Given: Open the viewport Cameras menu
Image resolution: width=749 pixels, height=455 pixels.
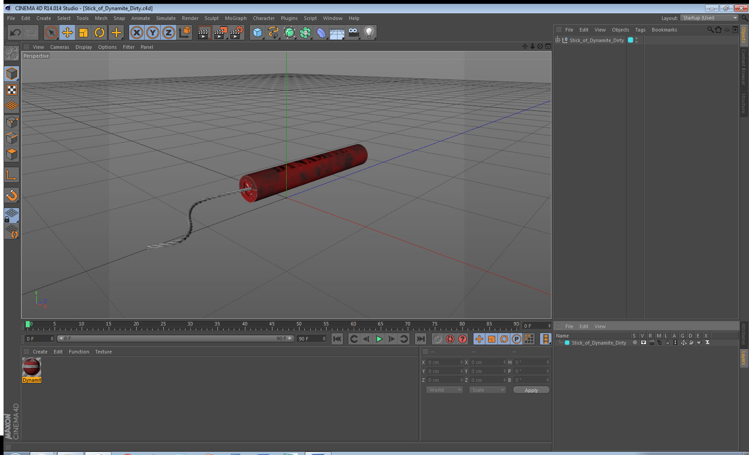Looking at the screenshot, I should [59, 47].
